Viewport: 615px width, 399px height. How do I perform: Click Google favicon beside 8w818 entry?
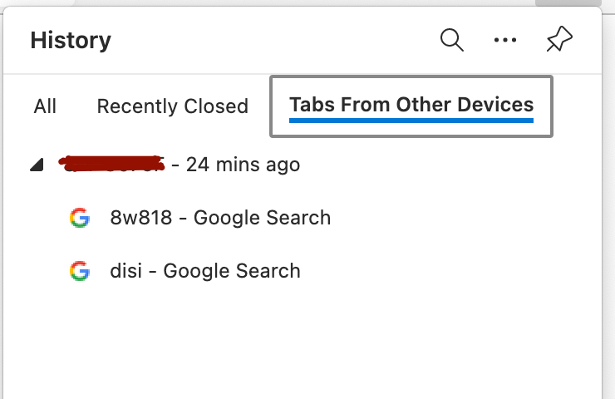pos(80,217)
